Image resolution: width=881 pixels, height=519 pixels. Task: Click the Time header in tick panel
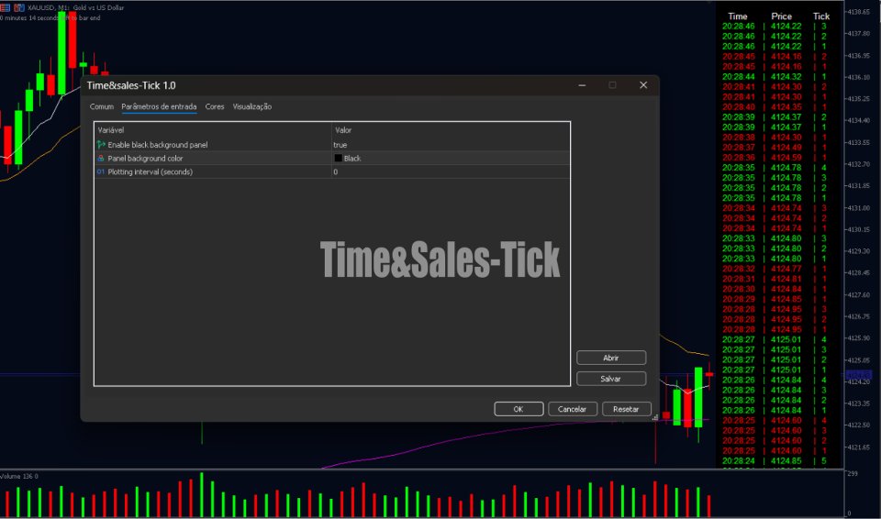tap(738, 17)
